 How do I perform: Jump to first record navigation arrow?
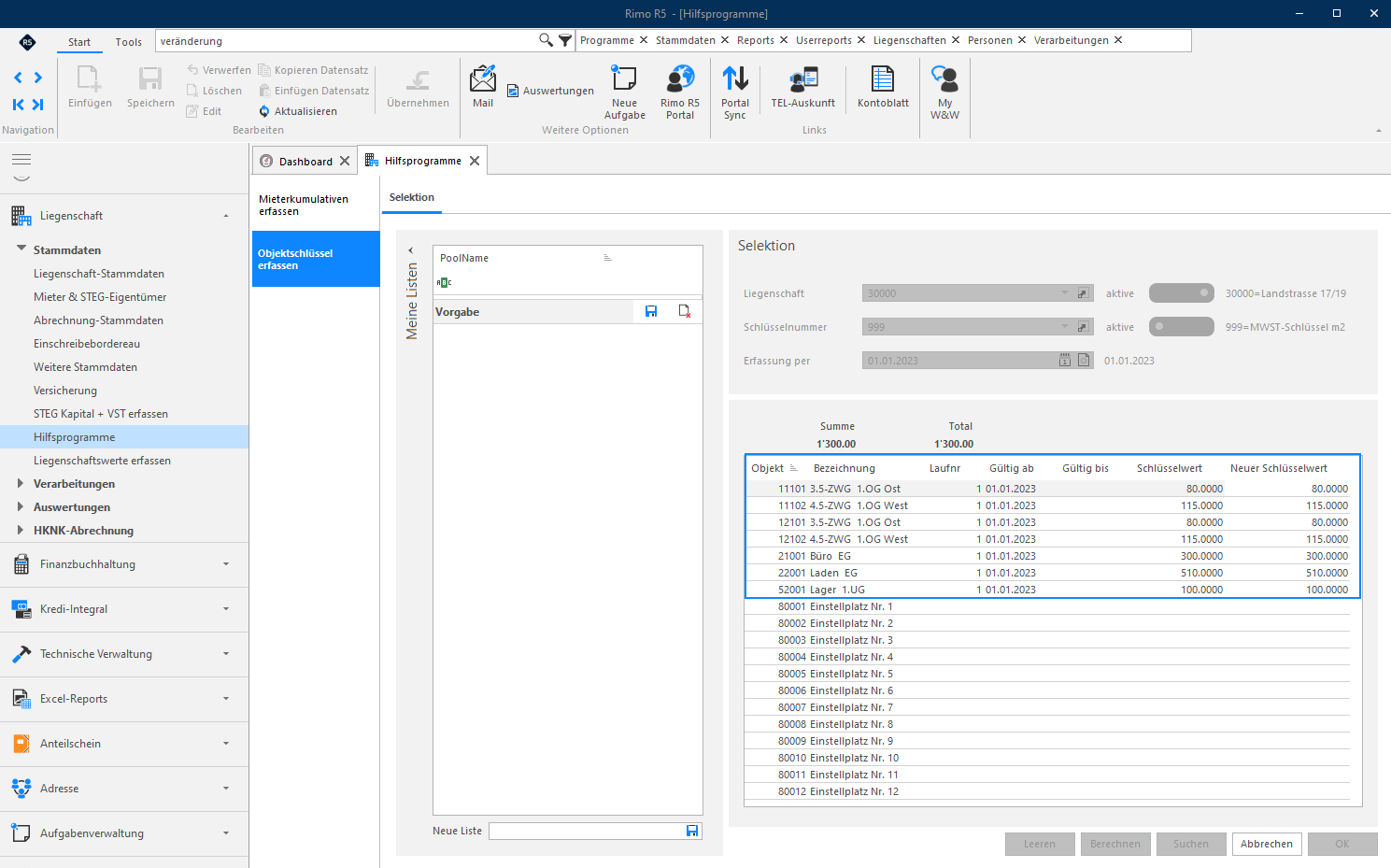pyautogui.click(x=18, y=105)
